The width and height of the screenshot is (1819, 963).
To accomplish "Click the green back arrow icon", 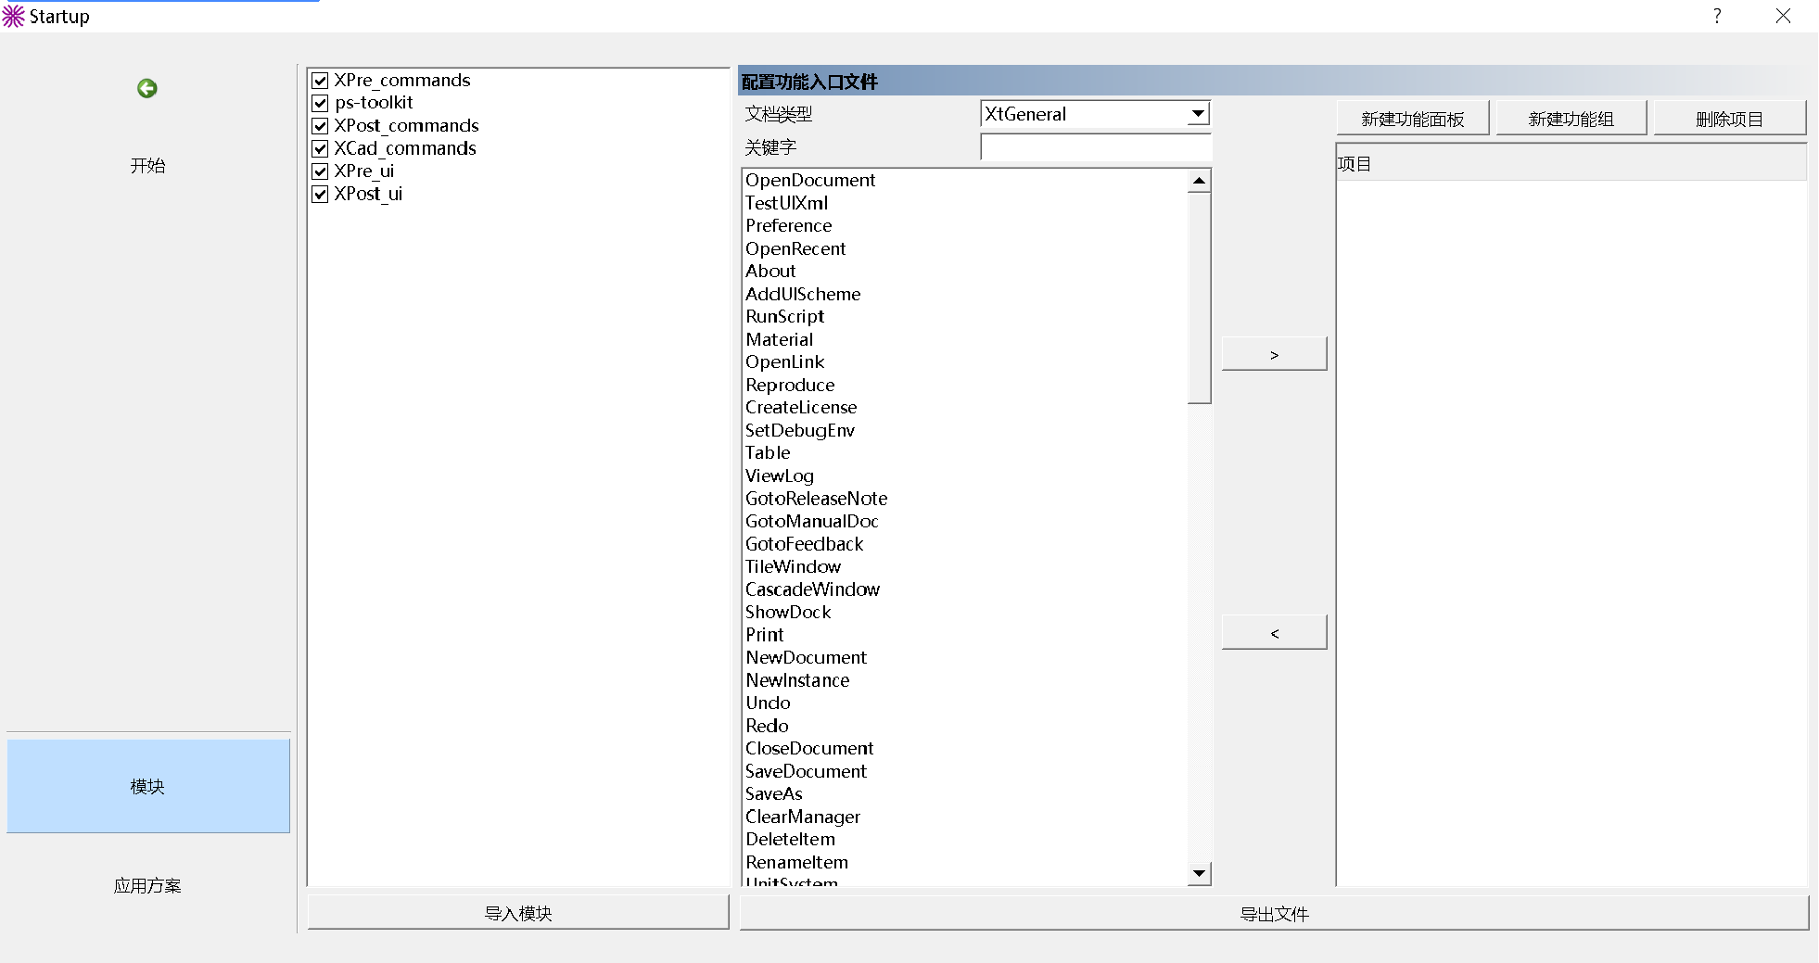I will coord(146,88).
